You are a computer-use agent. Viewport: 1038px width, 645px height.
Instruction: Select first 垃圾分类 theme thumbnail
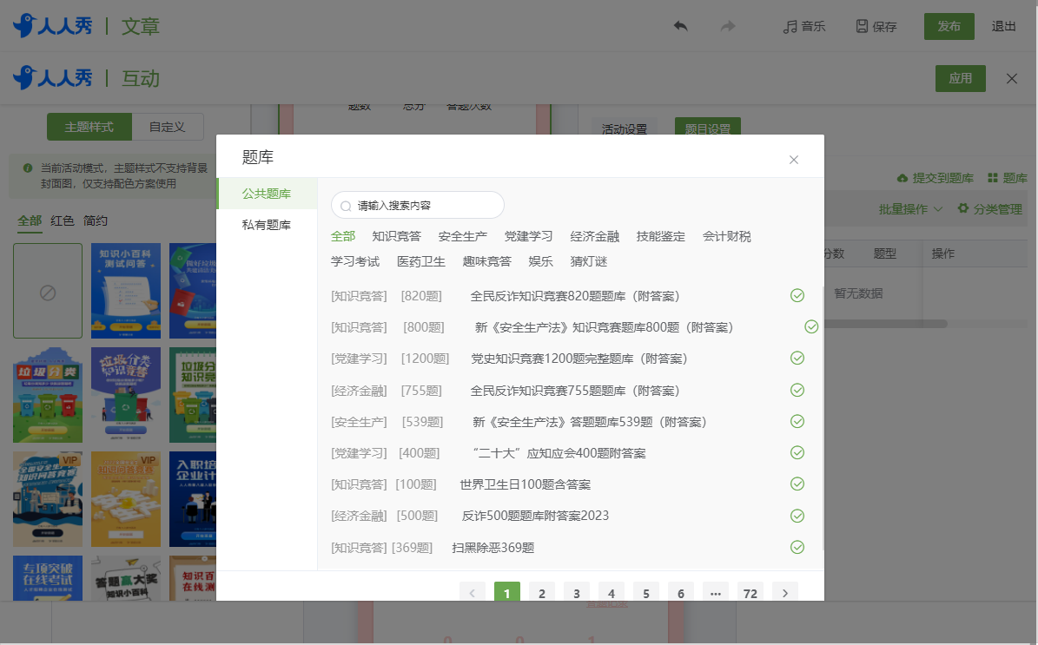click(x=48, y=395)
